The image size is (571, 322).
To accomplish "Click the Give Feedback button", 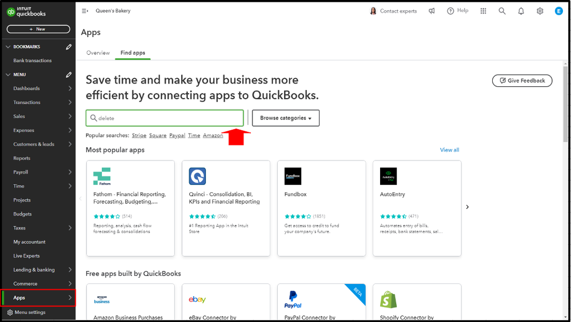I will click(x=522, y=80).
